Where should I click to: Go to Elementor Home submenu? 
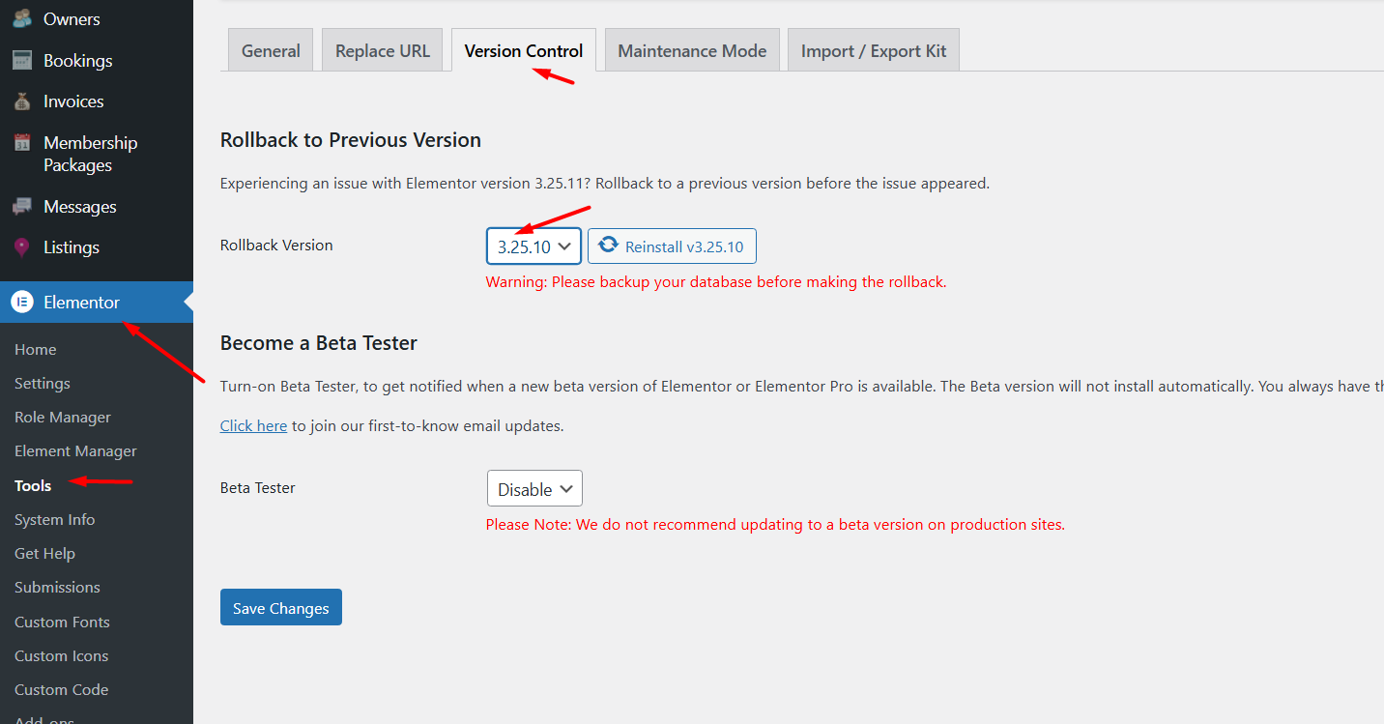(36, 349)
